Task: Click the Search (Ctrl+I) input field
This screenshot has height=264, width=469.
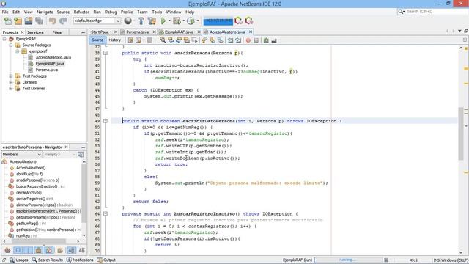Action: pyautogui.click(x=435, y=12)
